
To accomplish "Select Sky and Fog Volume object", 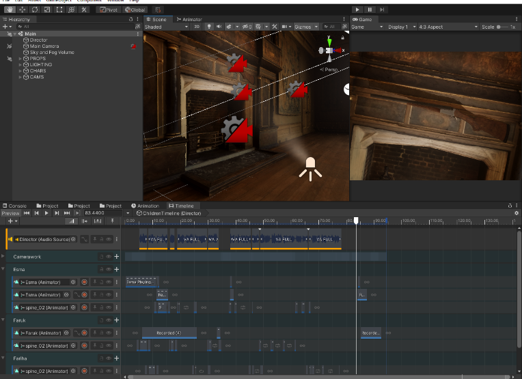I will click(52, 53).
